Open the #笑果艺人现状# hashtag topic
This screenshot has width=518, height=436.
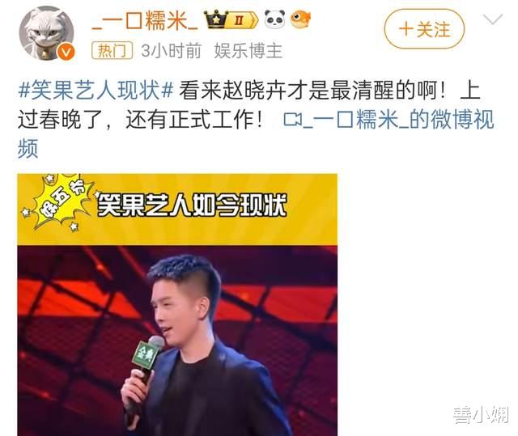[x=96, y=90]
